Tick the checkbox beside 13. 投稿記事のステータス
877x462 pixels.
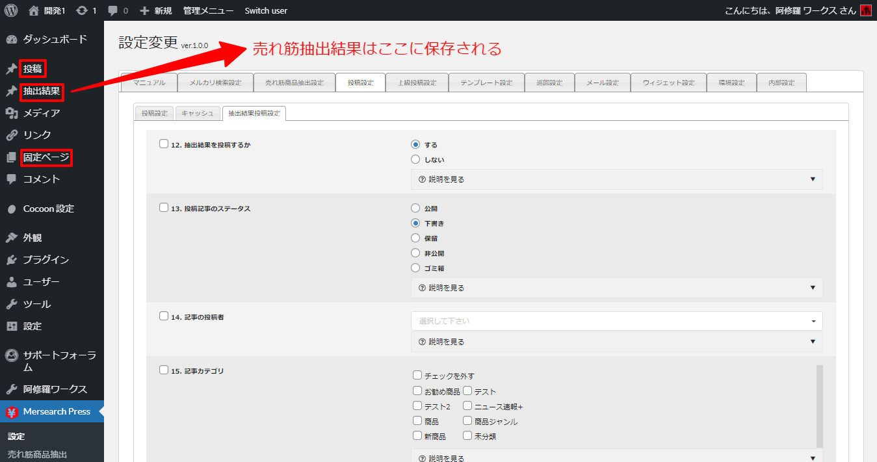(164, 208)
